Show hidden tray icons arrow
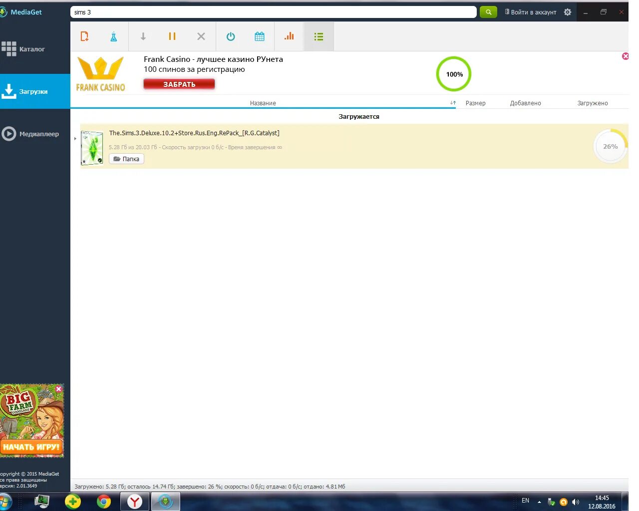Screen dimensions: 639x511 [x=539, y=502]
